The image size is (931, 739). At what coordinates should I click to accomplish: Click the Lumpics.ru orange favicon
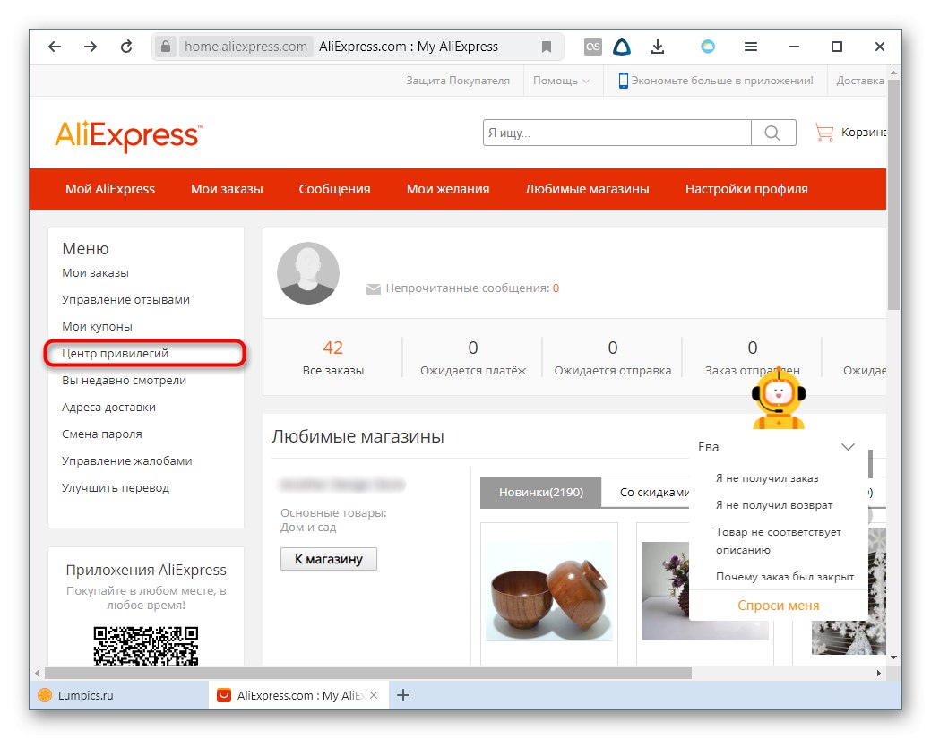[x=45, y=695]
